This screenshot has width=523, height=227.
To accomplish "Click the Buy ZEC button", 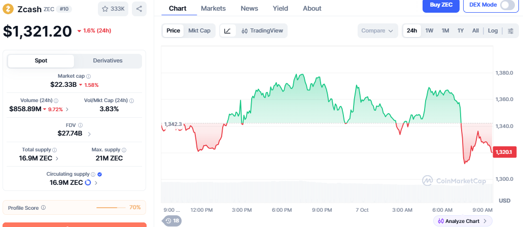I will coord(441,5).
